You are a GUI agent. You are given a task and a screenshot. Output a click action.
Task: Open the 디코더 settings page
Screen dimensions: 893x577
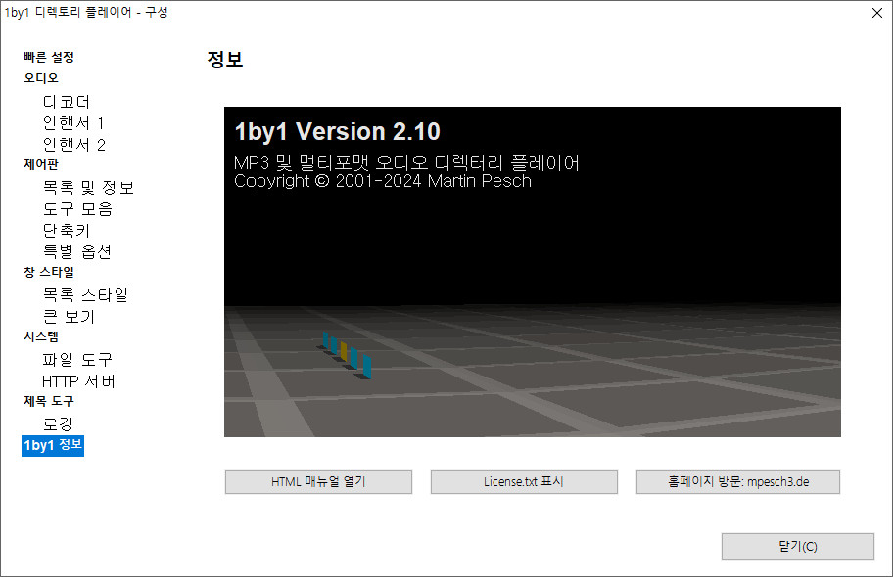pos(67,102)
